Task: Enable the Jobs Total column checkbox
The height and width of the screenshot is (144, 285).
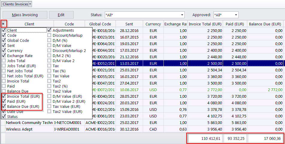Action: point(4,61)
